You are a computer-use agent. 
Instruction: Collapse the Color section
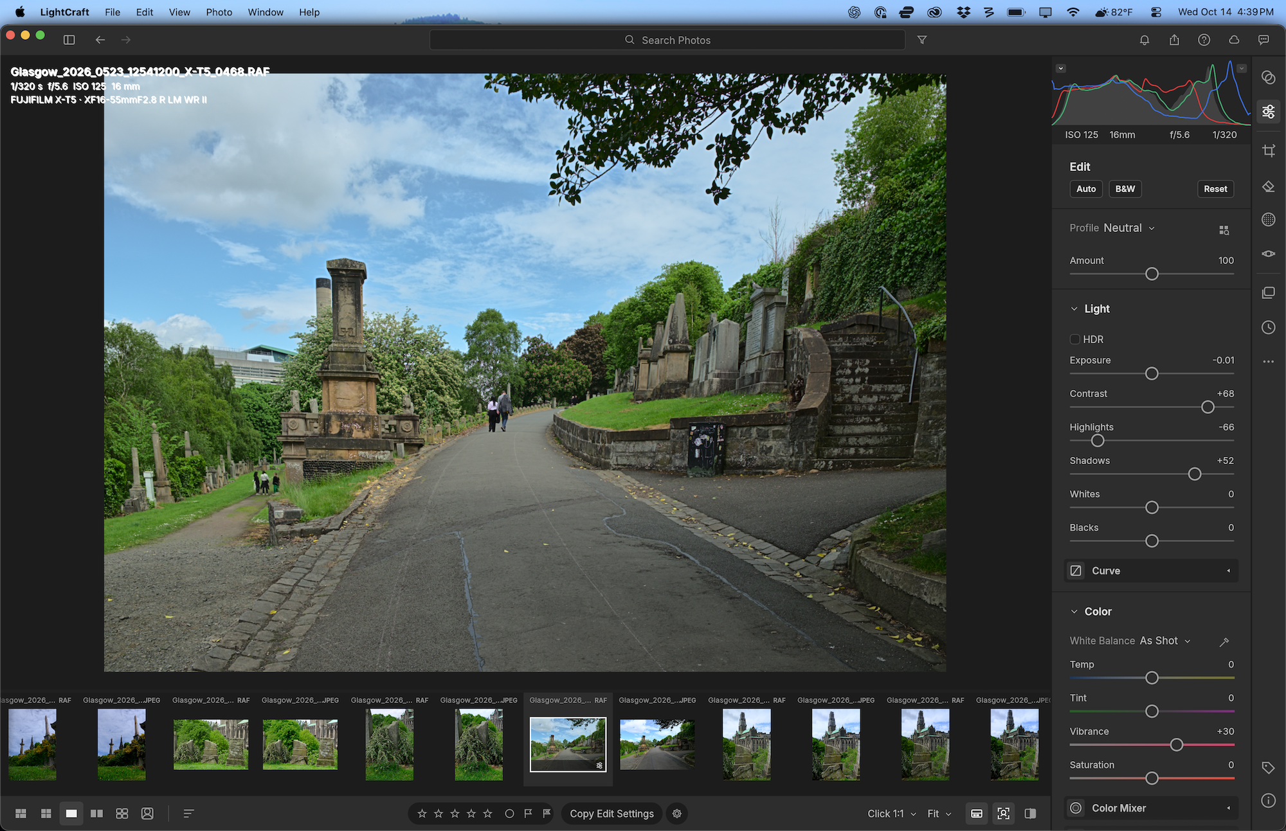[x=1074, y=611]
